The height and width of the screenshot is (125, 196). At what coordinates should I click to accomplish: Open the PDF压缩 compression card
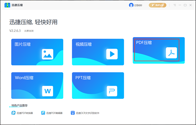click(x=159, y=50)
